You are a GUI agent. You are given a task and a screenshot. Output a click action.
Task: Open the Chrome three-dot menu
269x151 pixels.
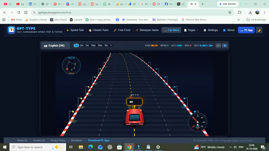264,12
